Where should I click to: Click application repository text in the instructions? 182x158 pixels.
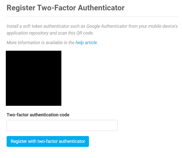(x=28, y=33)
